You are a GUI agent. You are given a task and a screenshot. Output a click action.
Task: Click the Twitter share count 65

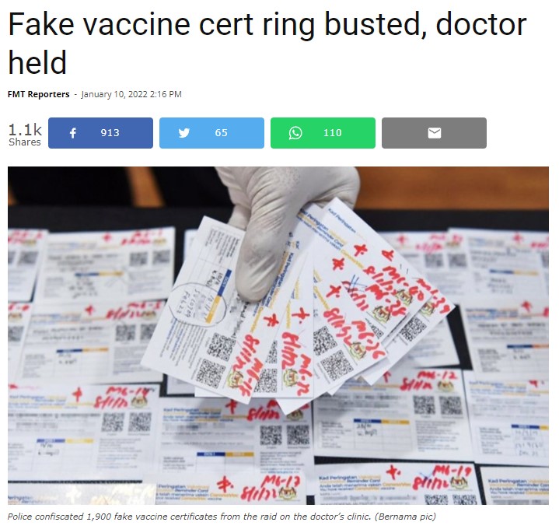(221, 133)
